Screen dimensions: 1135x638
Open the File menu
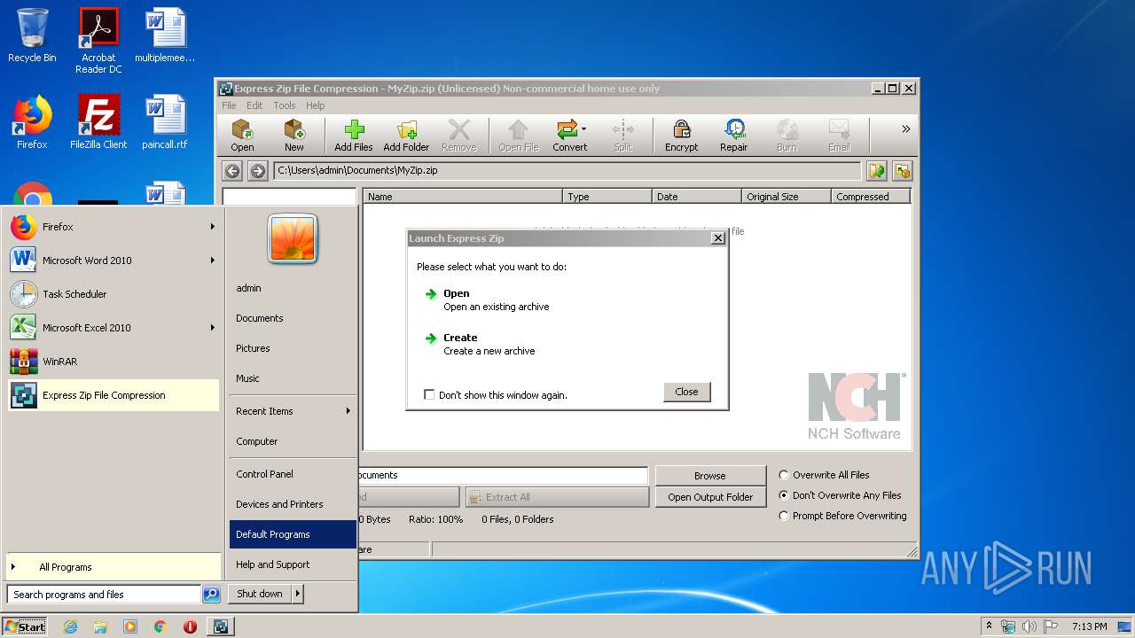point(229,105)
